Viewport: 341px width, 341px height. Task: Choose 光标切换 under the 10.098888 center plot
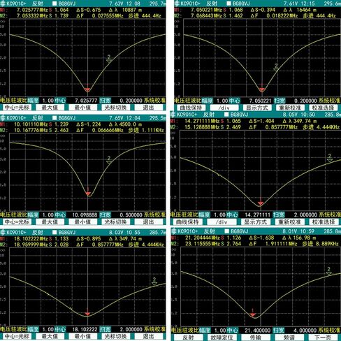pos(115,222)
